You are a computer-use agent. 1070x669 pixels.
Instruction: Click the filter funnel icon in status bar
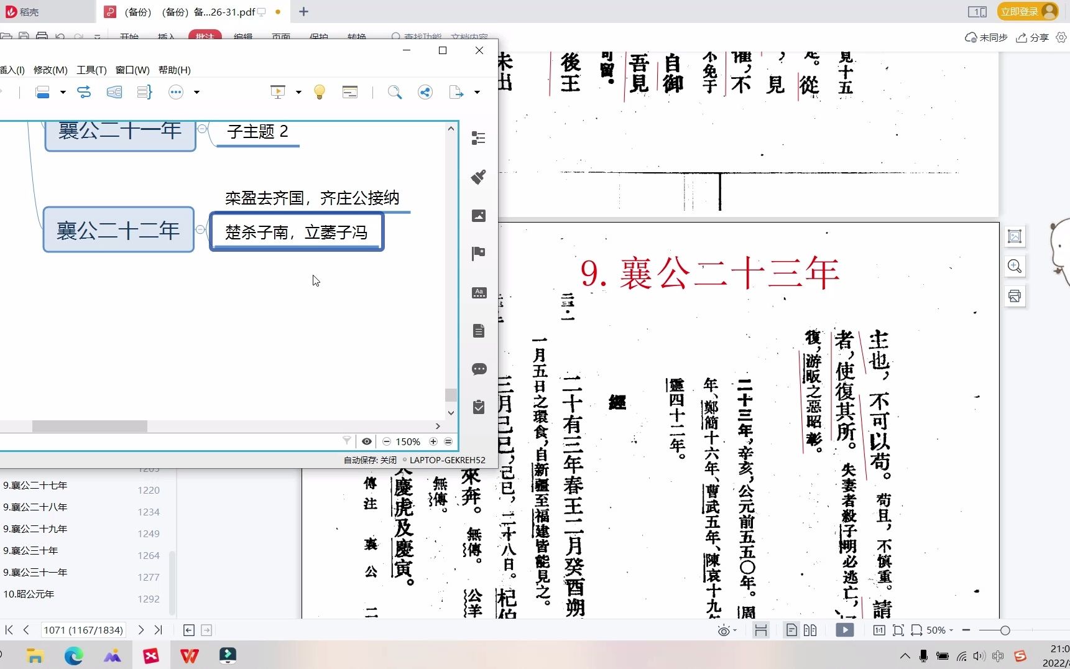tap(347, 441)
